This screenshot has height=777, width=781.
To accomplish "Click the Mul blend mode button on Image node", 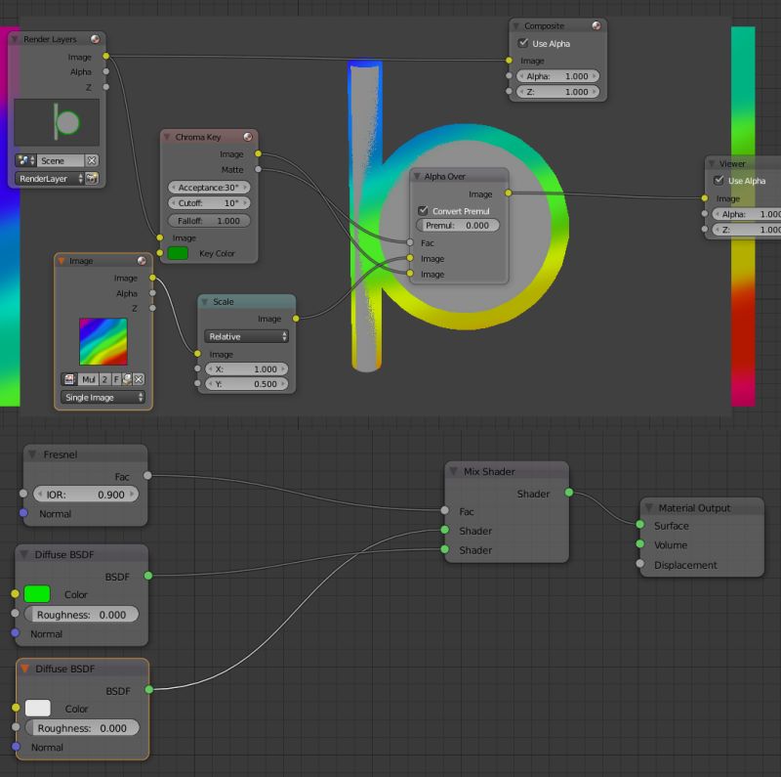I will pyautogui.click(x=90, y=379).
